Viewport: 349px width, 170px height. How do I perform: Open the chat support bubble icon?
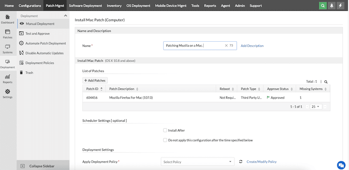(341, 165)
